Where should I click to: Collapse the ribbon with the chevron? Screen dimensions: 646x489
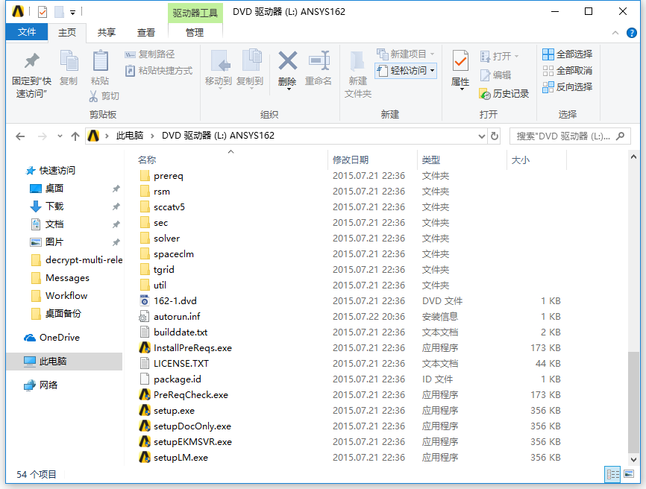point(615,33)
